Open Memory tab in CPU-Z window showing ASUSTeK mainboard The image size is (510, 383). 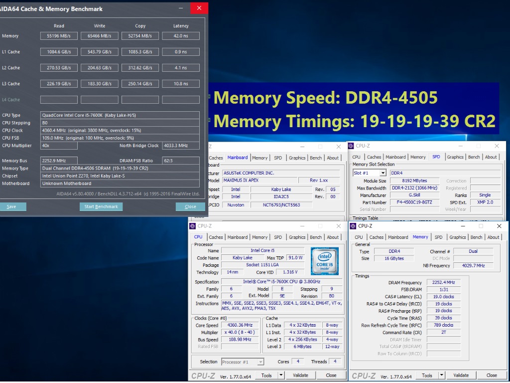(x=260, y=158)
